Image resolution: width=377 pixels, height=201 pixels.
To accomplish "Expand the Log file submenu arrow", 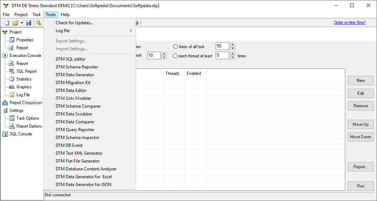I will point(131,31).
